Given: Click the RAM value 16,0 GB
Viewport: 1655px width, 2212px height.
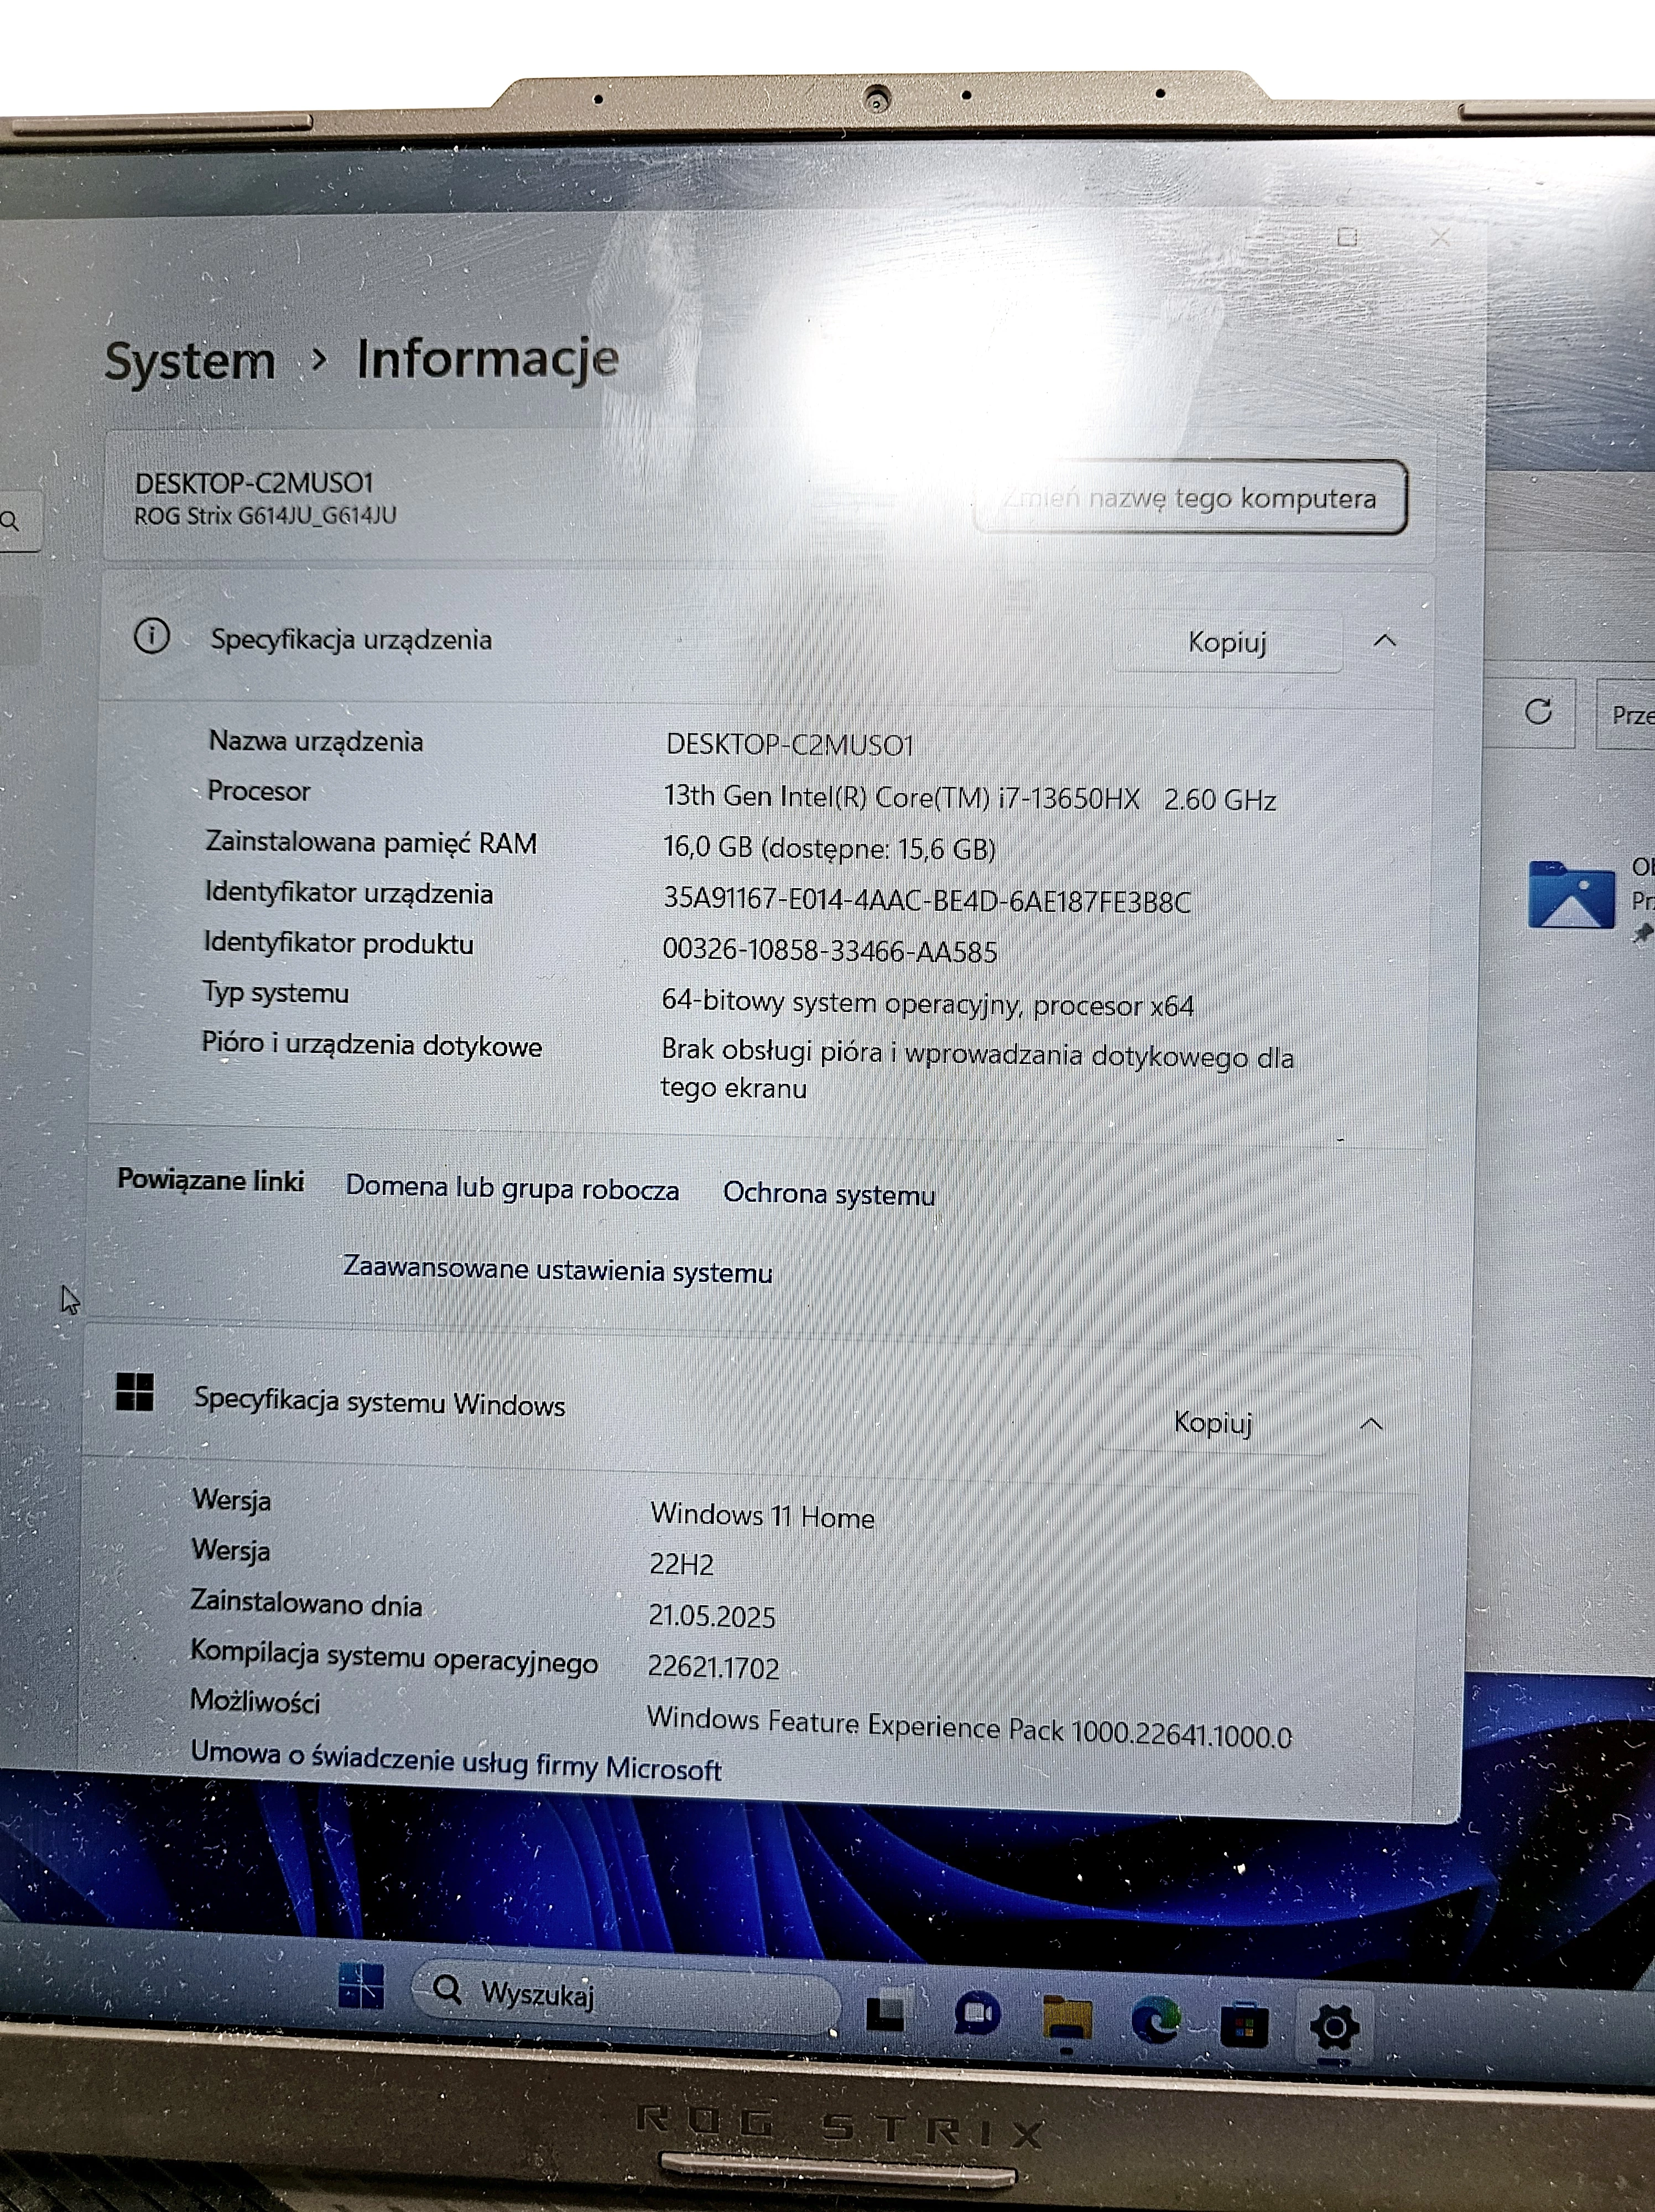Looking at the screenshot, I should (x=829, y=848).
